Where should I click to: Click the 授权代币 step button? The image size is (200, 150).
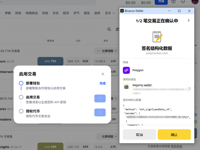[x=100, y=112]
